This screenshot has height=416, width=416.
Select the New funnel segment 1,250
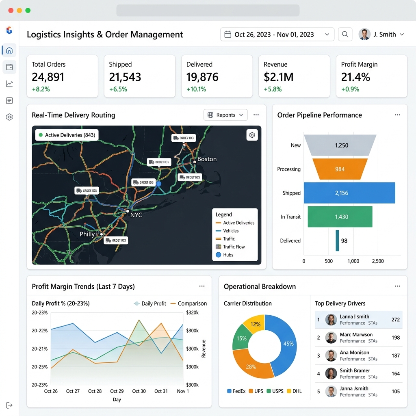(340, 145)
